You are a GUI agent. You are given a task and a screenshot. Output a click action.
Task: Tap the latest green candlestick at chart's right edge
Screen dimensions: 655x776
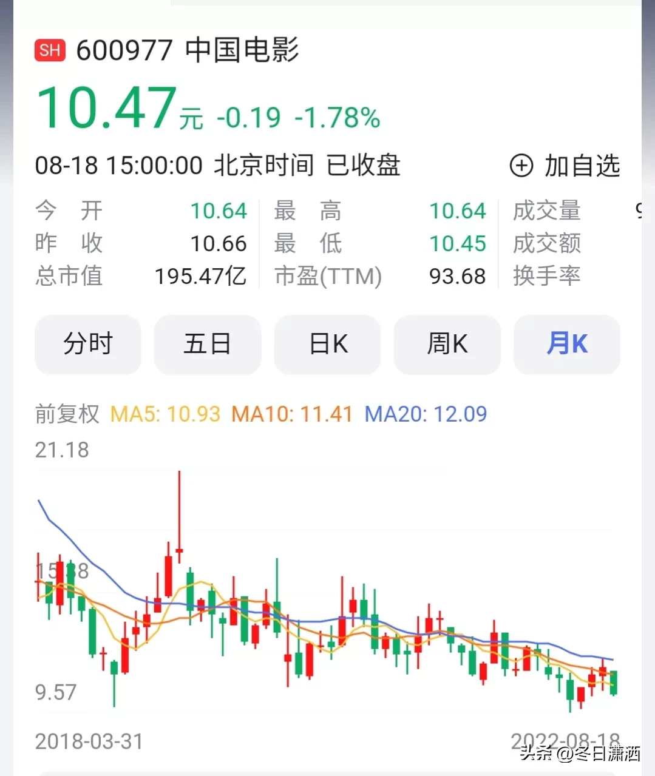(x=614, y=683)
